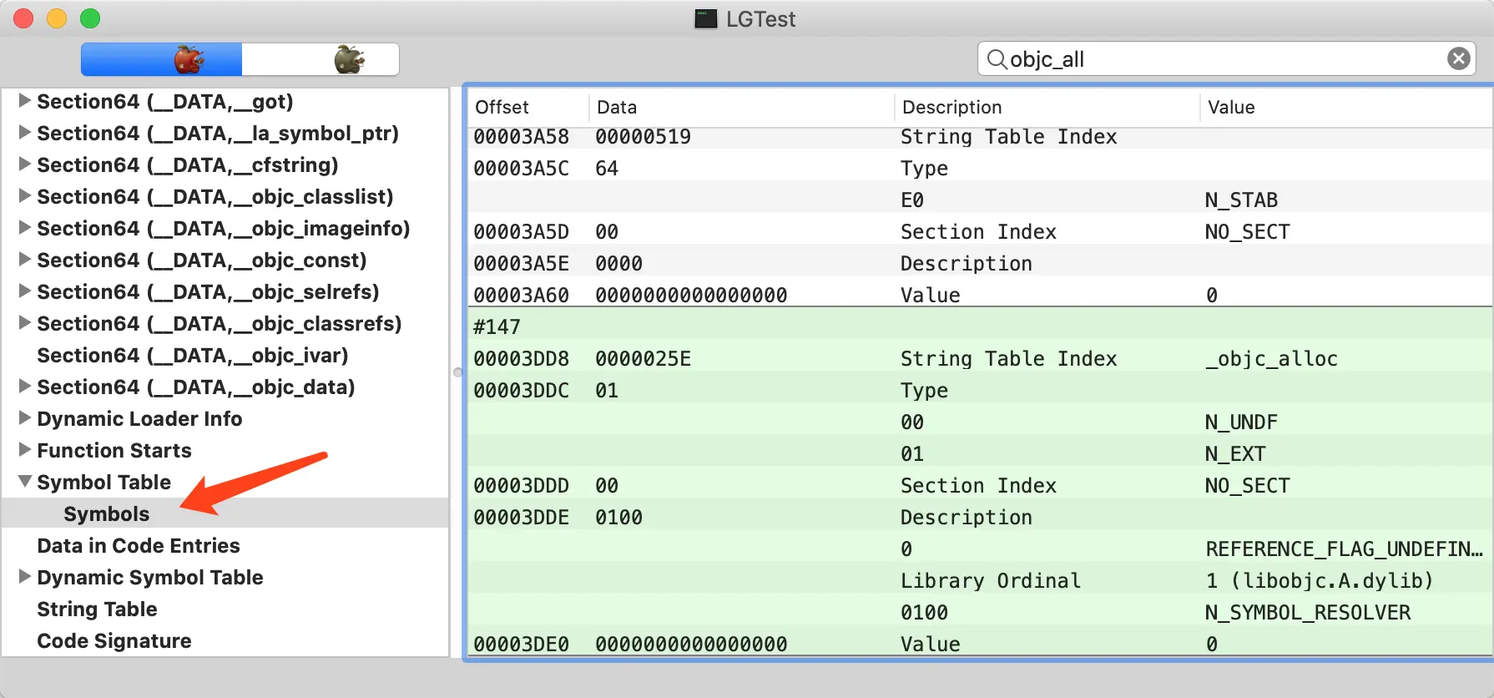Screen dimensions: 1494x698
Task: Select Section64 (__DATA,__la_symbol_ptr) row
Action: tap(218, 134)
